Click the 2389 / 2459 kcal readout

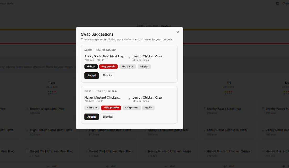[147, 26]
